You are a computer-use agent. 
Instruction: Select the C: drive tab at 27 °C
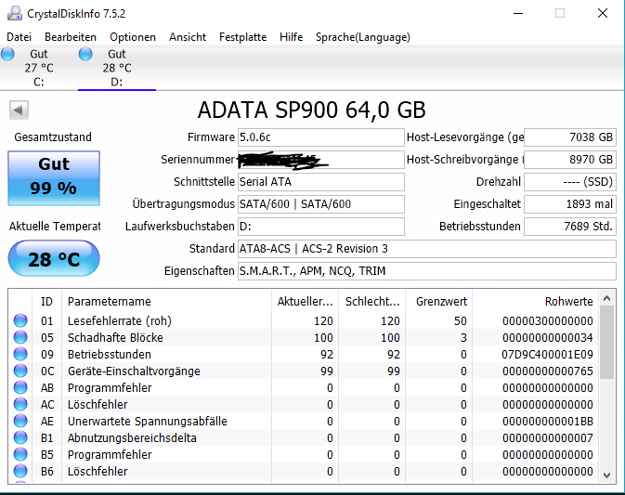39,68
